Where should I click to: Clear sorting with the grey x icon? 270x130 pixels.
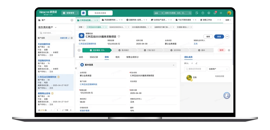72,38
